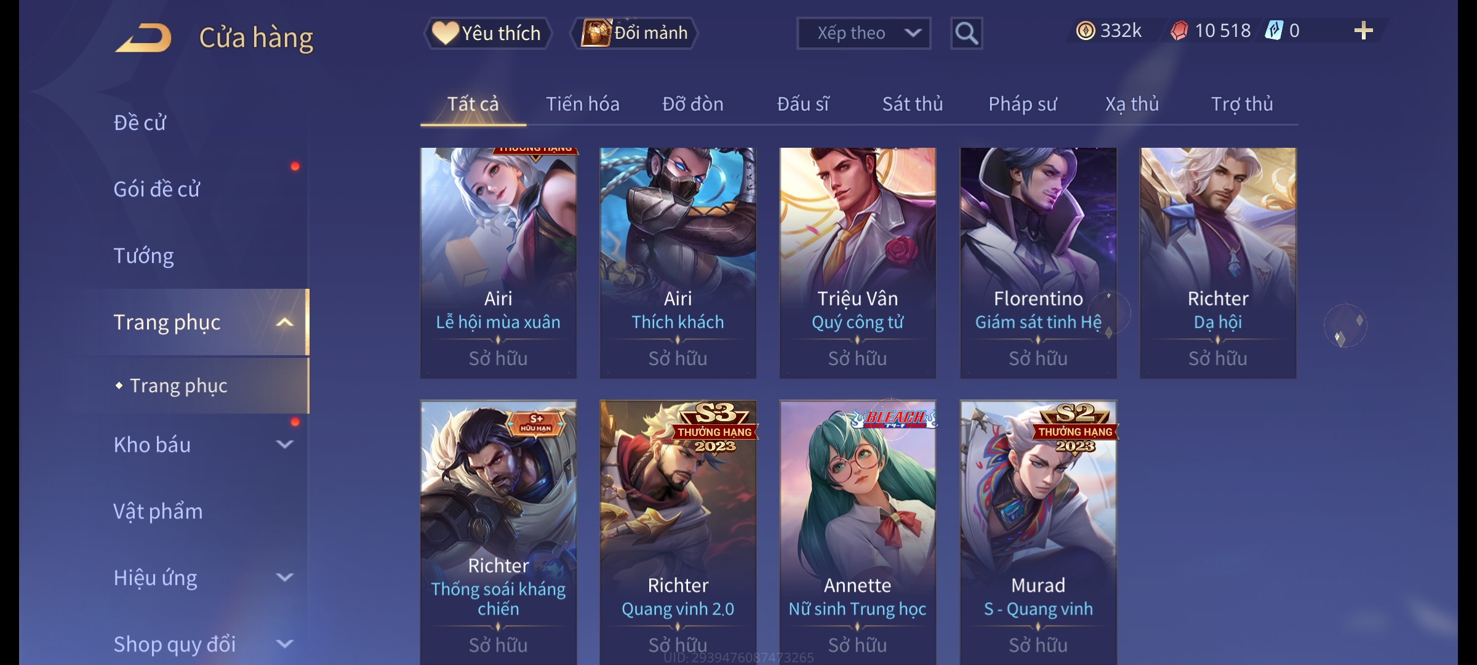Collapse the Trang phục sidebar section
This screenshot has height=665, width=1477.
284,322
